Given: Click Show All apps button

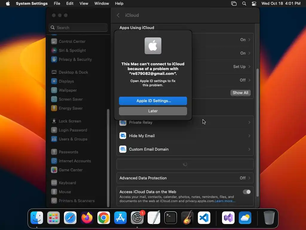Looking at the screenshot, I should point(241,93).
